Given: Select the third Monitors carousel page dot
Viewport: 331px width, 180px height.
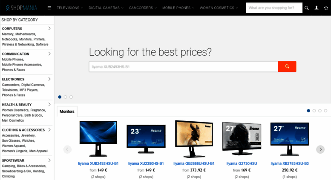Looking at the screenshot, I should pos(320,111).
